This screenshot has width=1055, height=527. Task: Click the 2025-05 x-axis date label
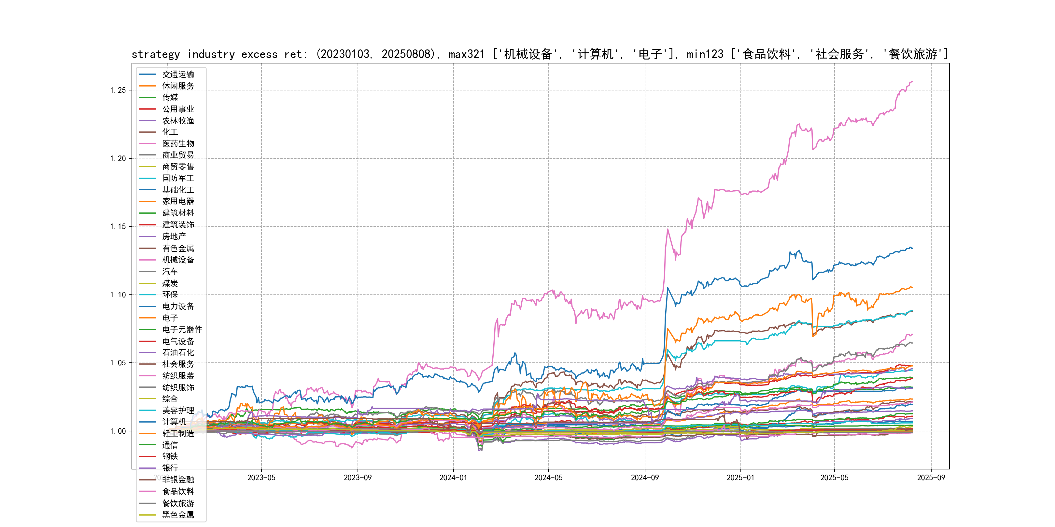[x=834, y=478]
